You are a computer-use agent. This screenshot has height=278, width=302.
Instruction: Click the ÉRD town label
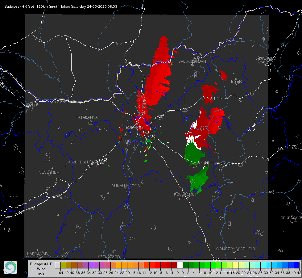[126, 141]
